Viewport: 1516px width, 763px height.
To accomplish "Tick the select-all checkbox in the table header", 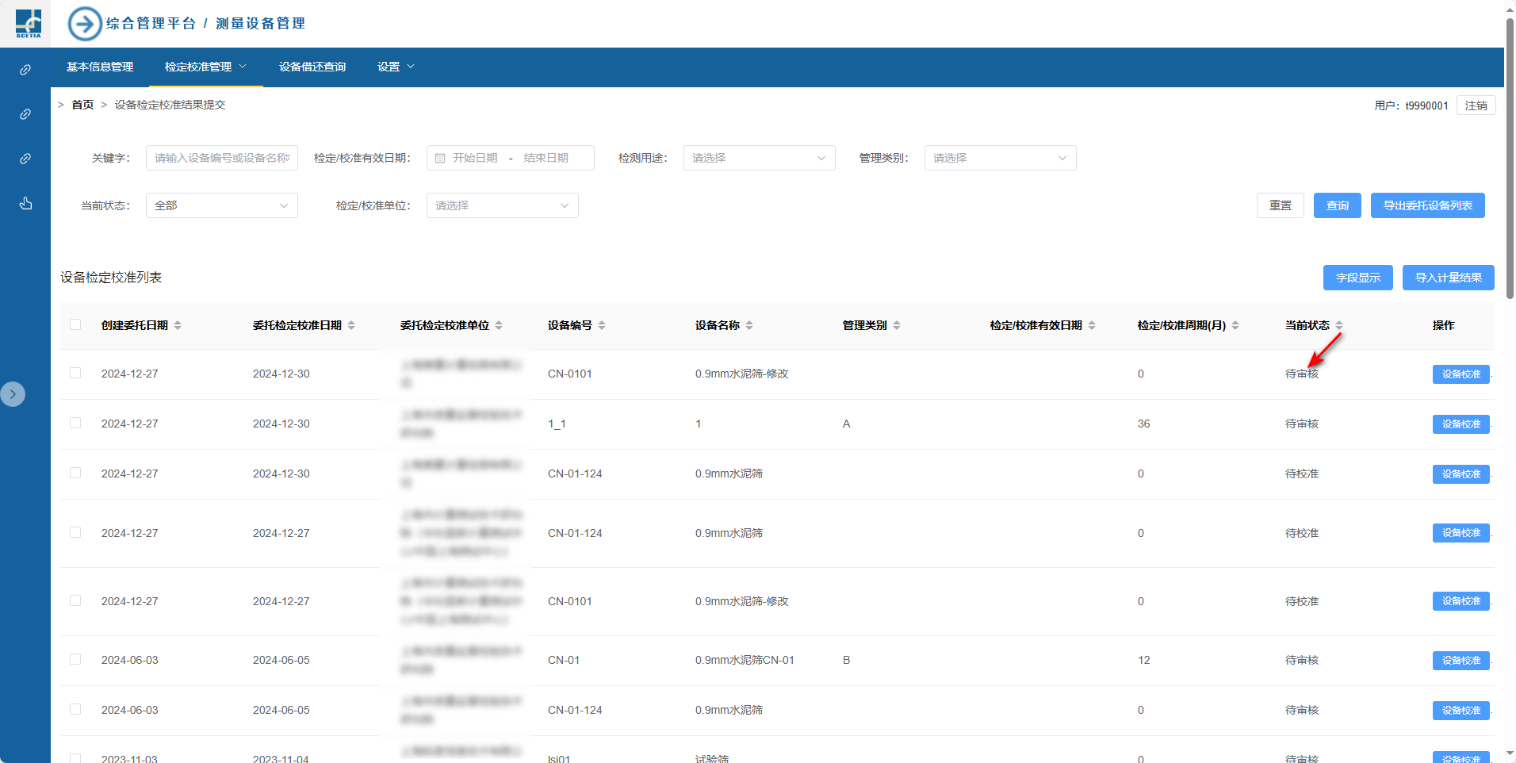I will tap(75, 324).
